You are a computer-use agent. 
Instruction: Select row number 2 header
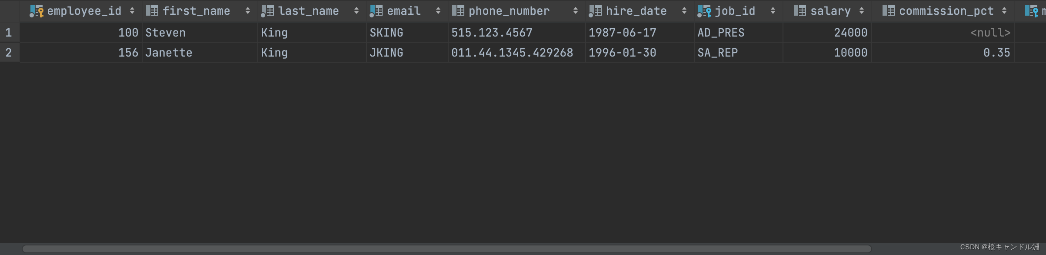9,53
